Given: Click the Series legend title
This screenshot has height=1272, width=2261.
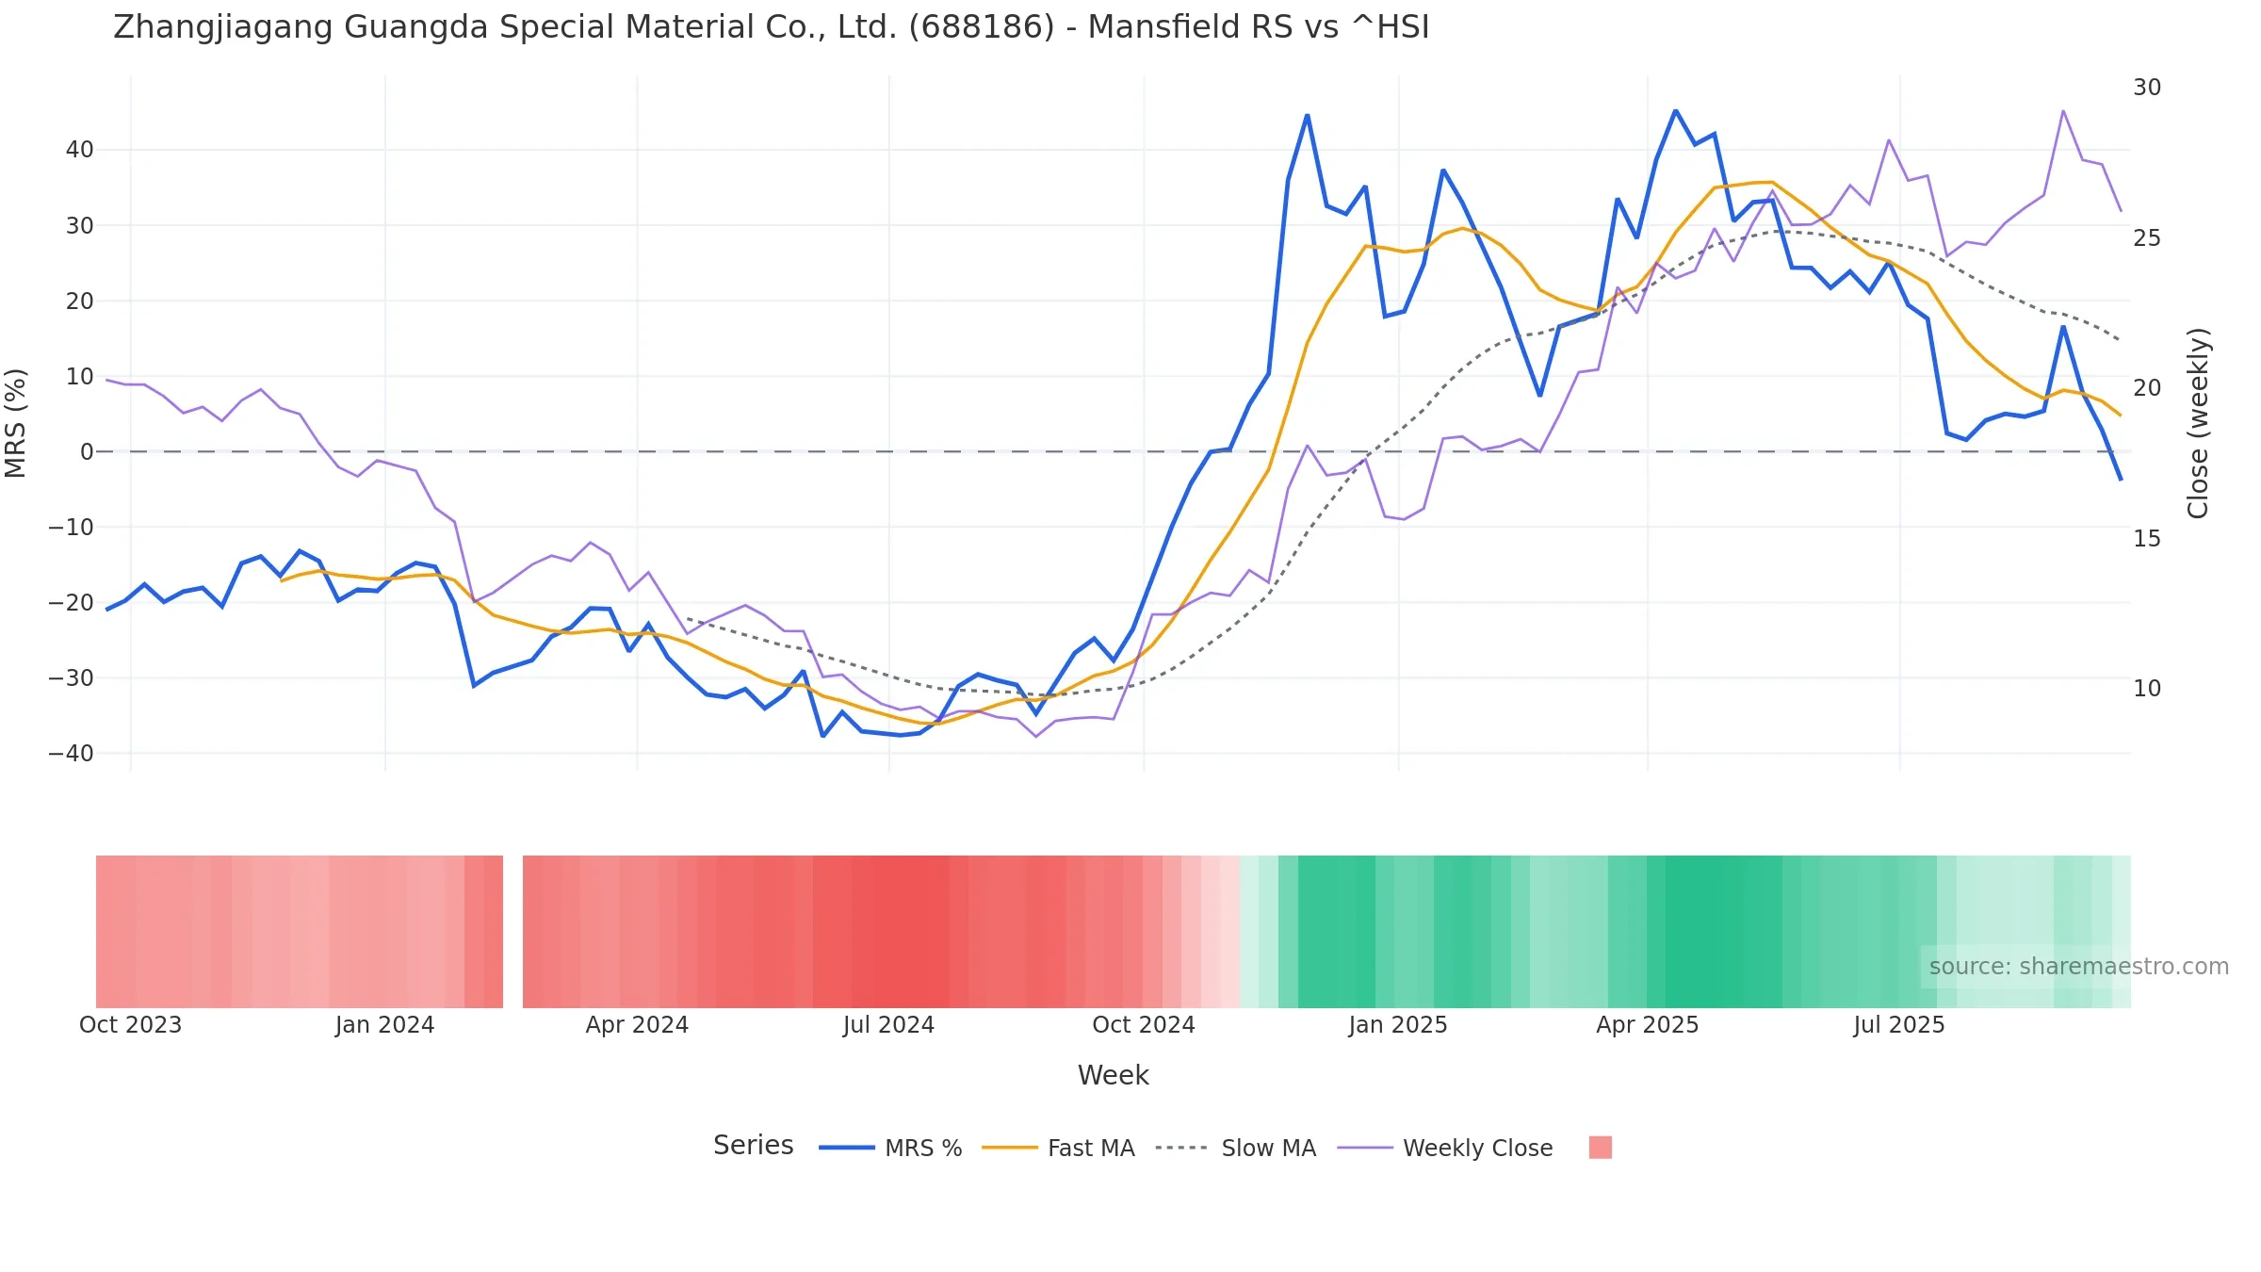Looking at the screenshot, I should (753, 1146).
